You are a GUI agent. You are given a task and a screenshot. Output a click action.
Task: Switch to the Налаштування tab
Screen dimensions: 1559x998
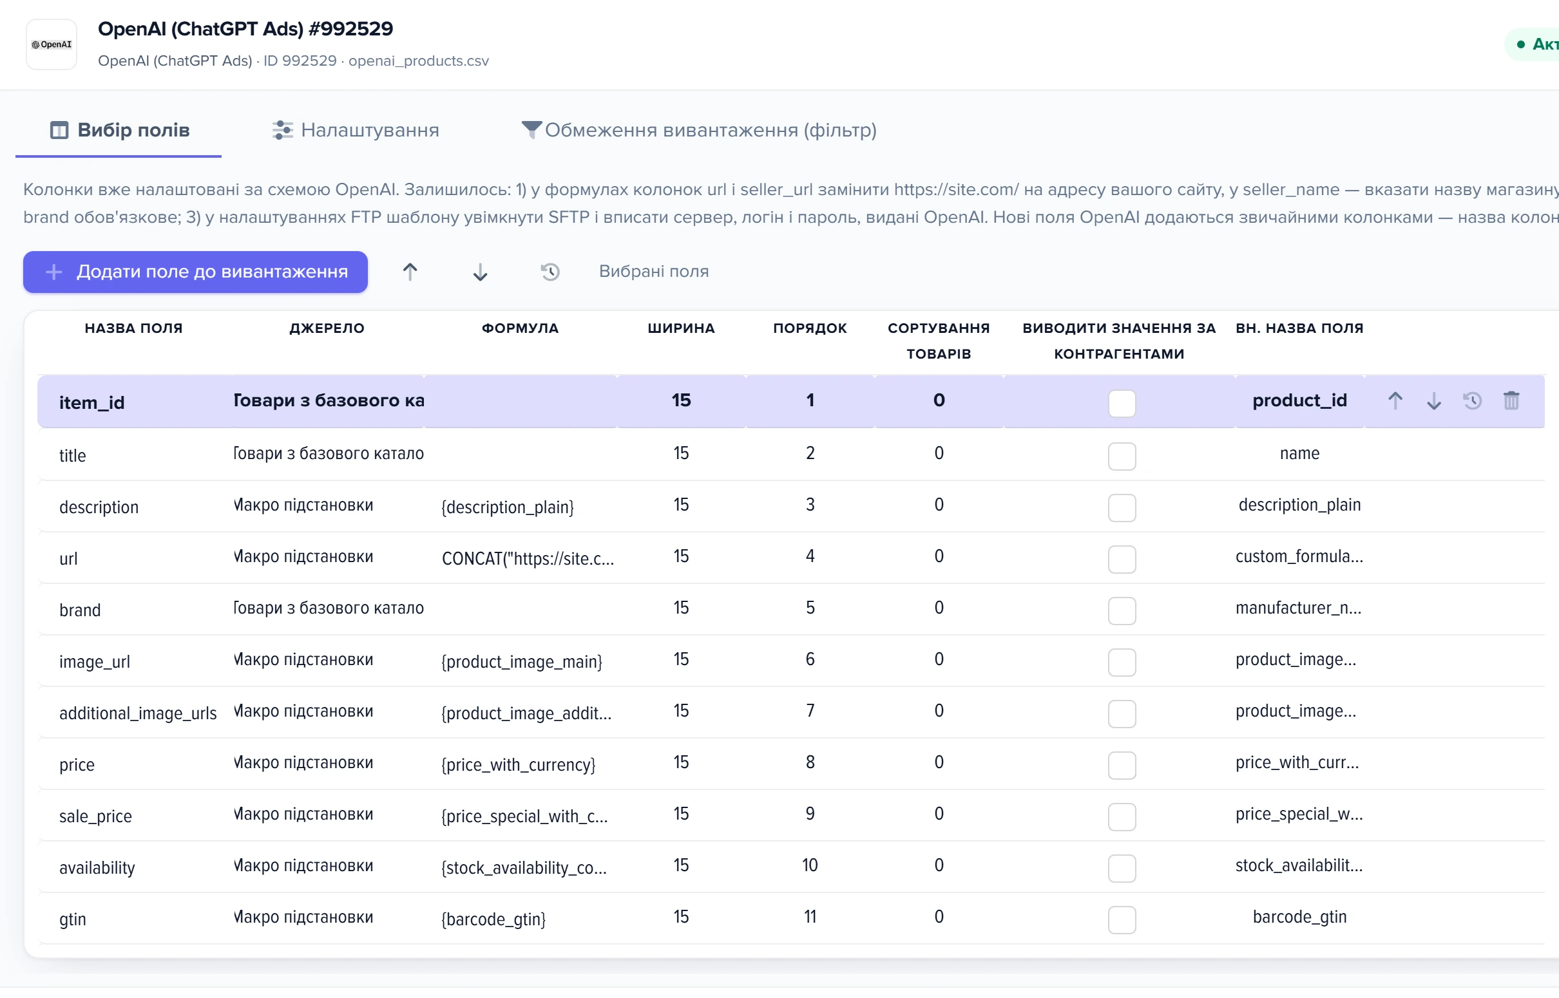click(x=355, y=130)
